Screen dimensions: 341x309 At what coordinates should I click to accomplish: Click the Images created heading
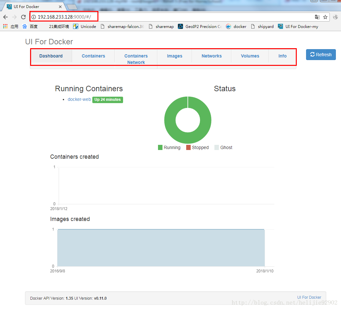[70, 219]
